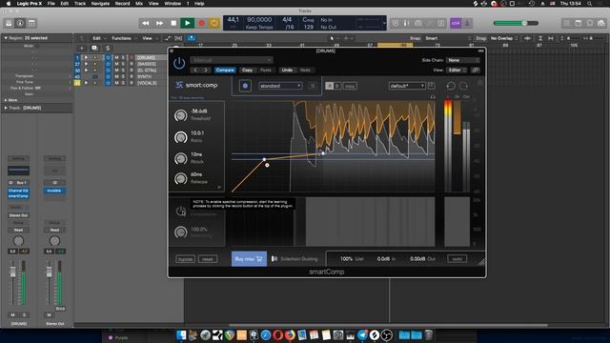The width and height of the screenshot is (610, 343).
Task: Click the Compare button in plugin header
Action: [225, 70]
